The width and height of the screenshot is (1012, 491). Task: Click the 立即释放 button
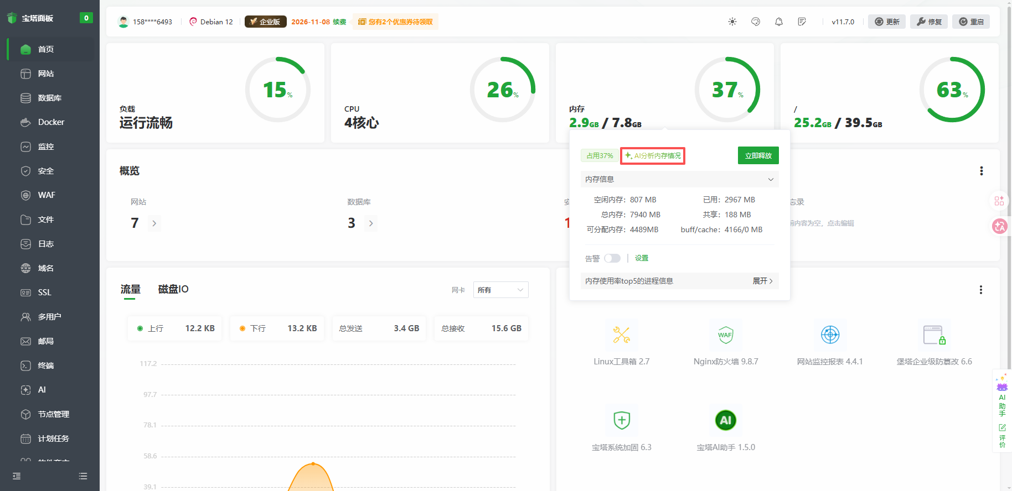[758, 156]
